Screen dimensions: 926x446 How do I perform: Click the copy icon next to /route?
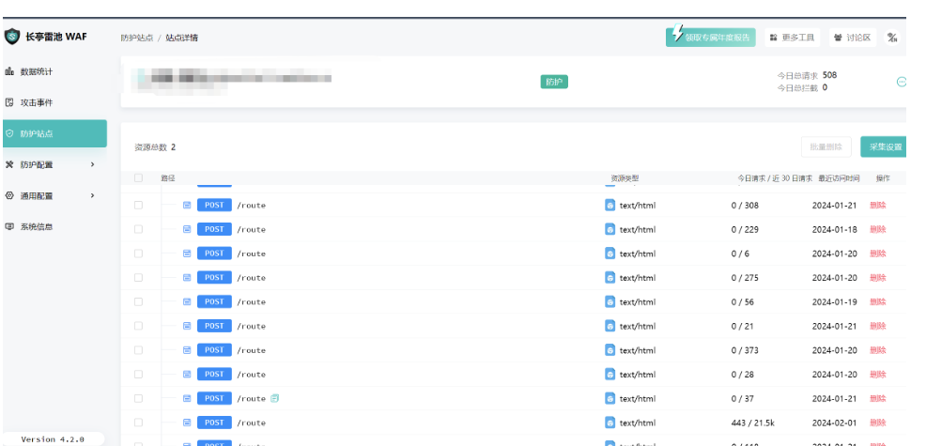(x=275, y=398)
